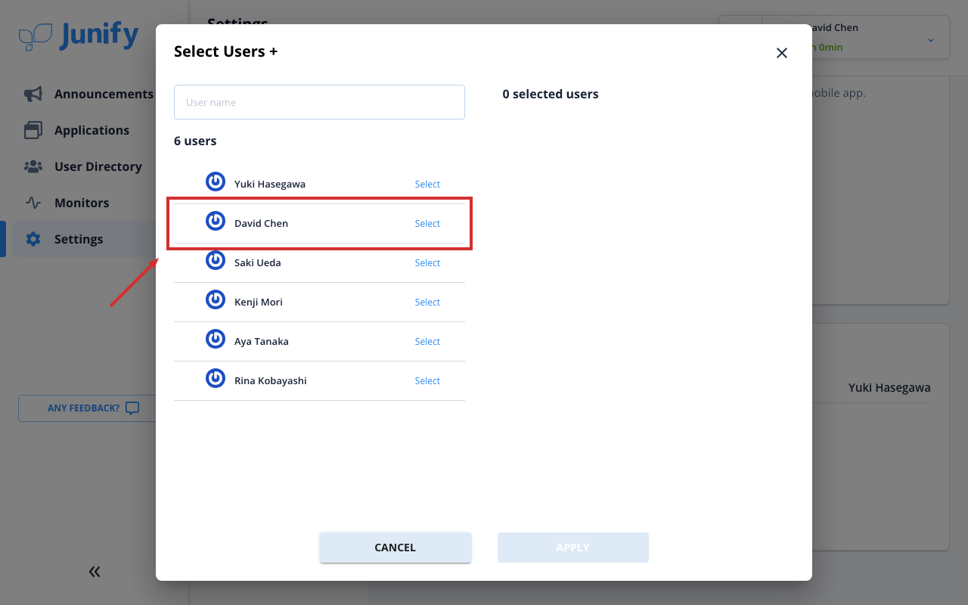Click the User Directory people icon
The image size is (968, 605).
pos(33,166)
